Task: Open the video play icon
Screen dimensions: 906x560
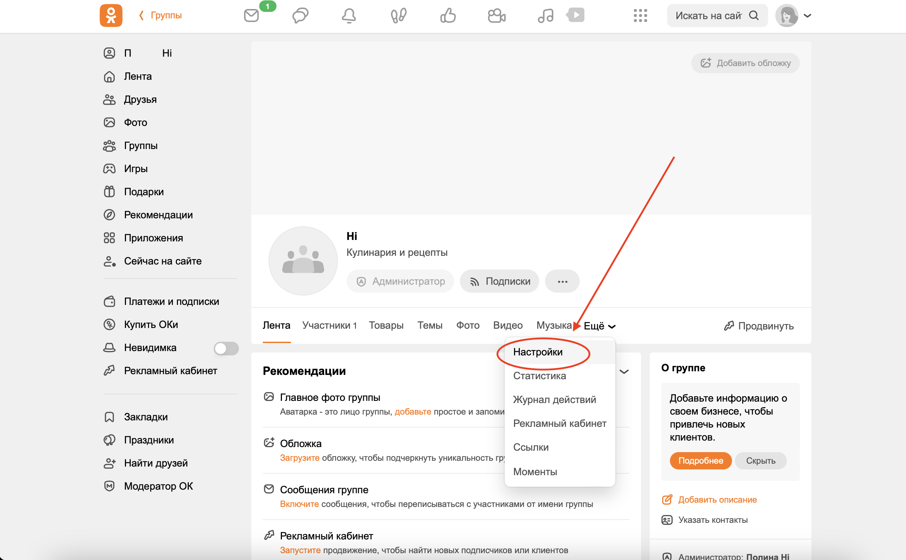Action: click(x=576, y=15)
